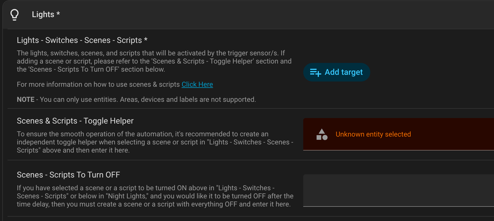Click the trigger sensor activation description paragraph
The height and width of the screenshot is (221, 494).
coord(154,61)
